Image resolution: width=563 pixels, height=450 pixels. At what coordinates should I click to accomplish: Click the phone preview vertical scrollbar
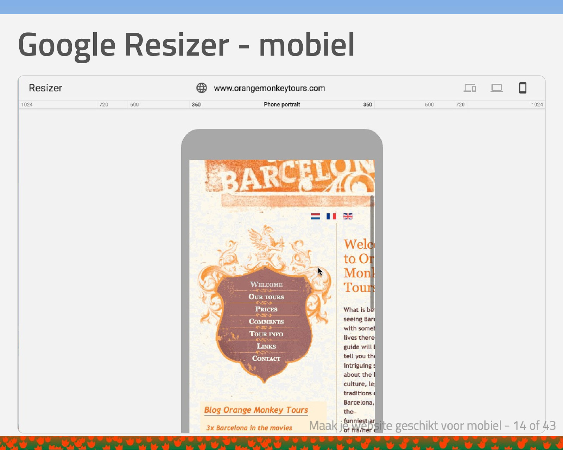(372, 252)
